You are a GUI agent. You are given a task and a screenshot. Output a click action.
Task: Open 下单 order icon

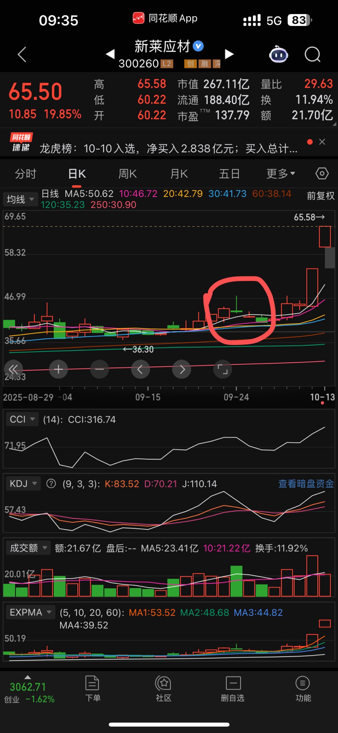[92, 688]
